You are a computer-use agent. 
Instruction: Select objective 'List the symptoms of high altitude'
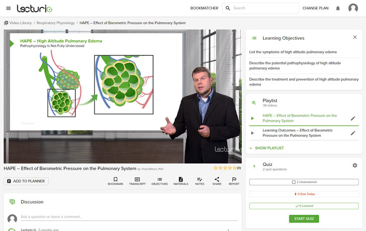(293, 52)
